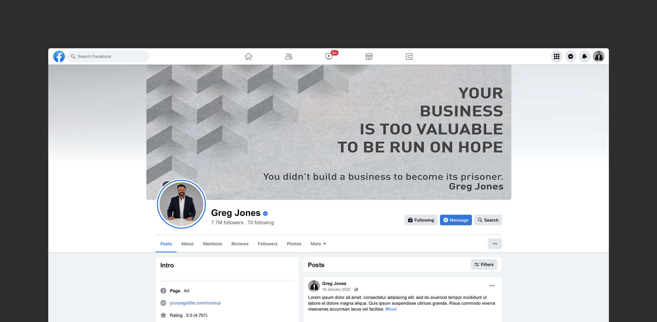This screenshot has height=322, width=657.
Task: Click the Facebook home logo
Action: click(x=59, y=56)
